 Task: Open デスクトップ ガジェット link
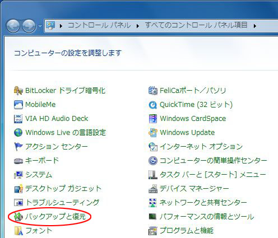tap(63, 189)
